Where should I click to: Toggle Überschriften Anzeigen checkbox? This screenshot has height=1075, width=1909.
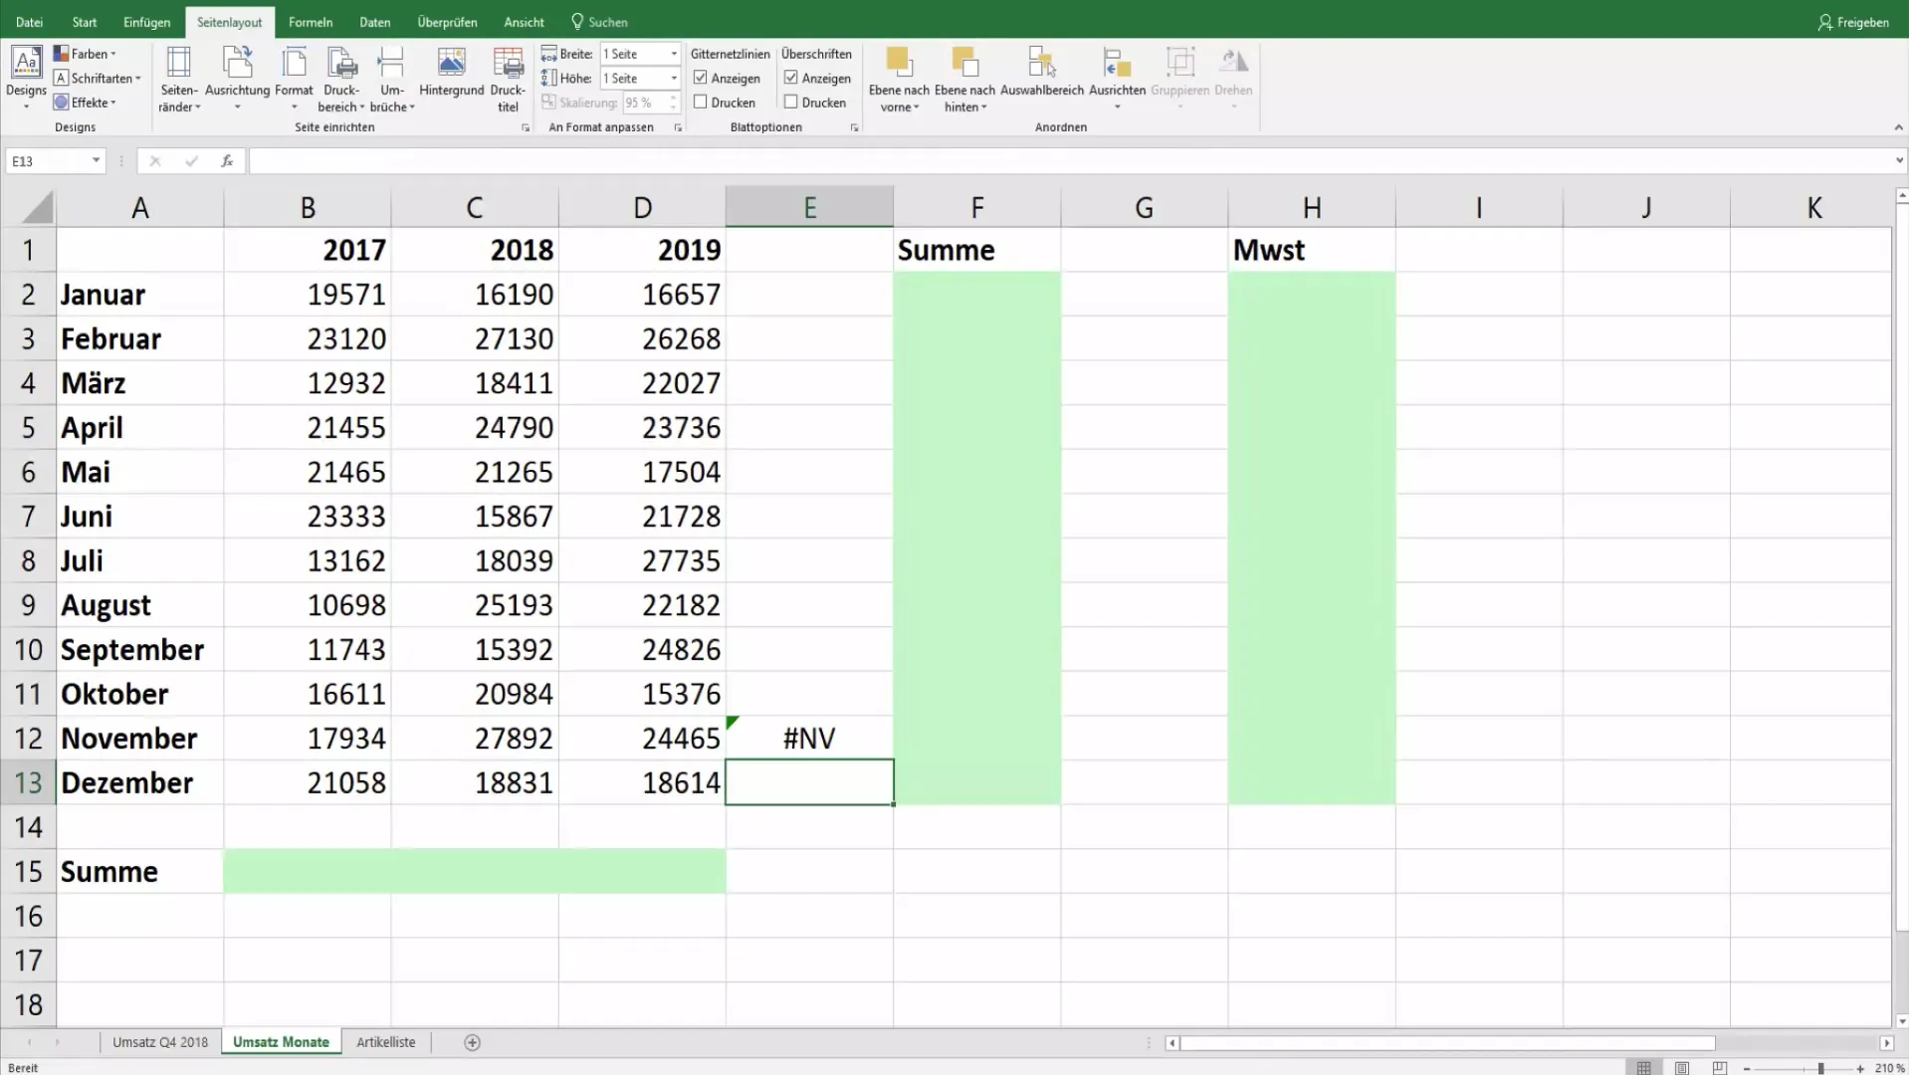click(791, 78)
